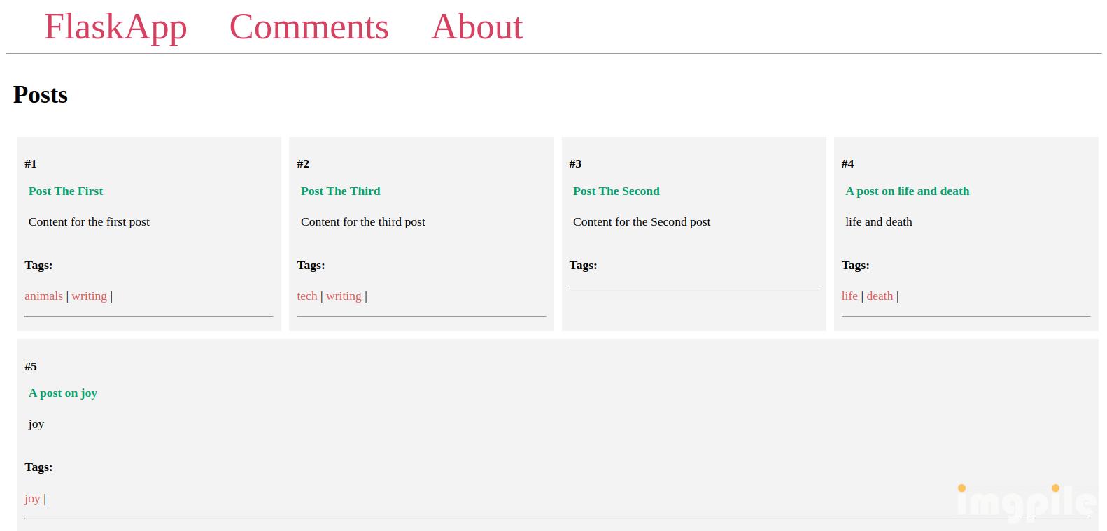Go to the Comments page
Image resolution: width=1107 pixels, height=531 pixels.
[309, 27]
